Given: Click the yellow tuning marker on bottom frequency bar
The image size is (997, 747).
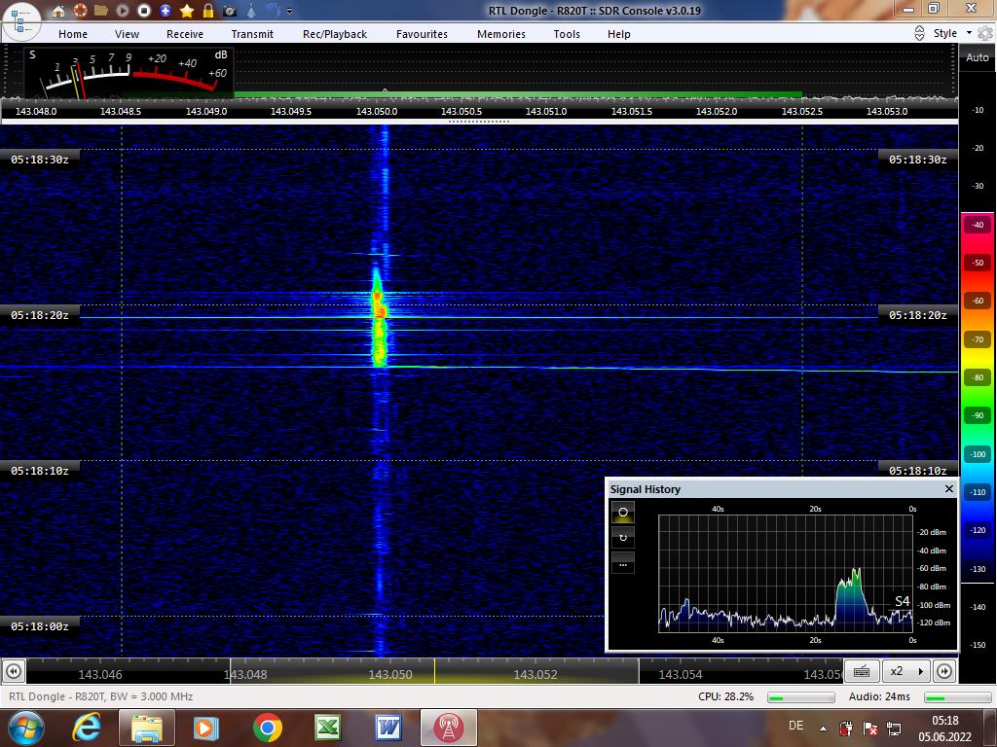Looking at the screenshot, I should click(x=435, y=671).
